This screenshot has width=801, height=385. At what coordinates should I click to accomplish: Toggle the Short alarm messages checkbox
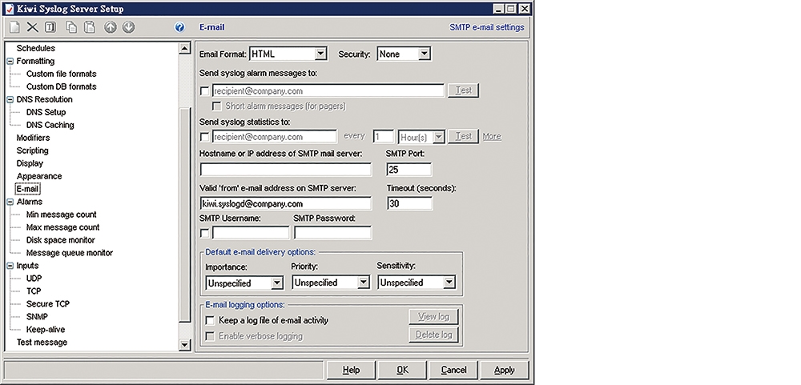[216, 106]
